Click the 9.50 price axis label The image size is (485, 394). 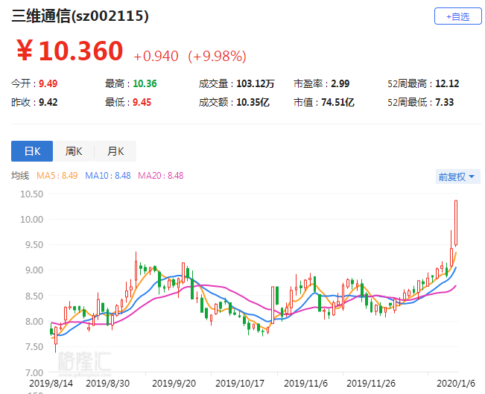coord(34,245)
